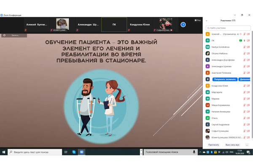Click the video icon for Алексей (Организатор)
This screenshot has height=168, width=253.
click(x=248, y=34)
